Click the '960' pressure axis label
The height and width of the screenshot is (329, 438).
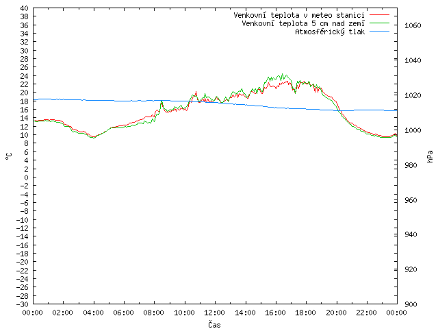tap(411, 200)
